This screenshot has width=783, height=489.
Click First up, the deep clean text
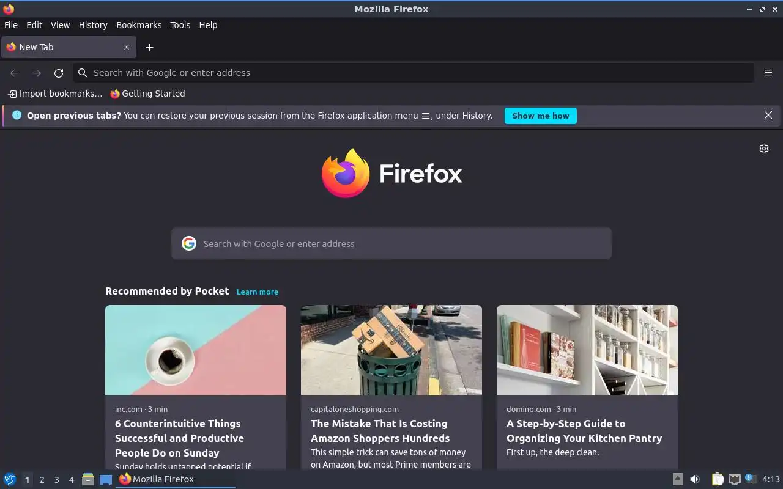[552, 452]
